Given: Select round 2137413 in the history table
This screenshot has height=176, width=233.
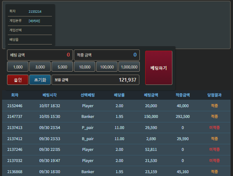Looking at the screenshot, I should 15,128.
